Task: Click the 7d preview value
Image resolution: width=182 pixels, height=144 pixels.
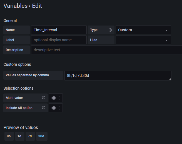Action: coord(30,136)
